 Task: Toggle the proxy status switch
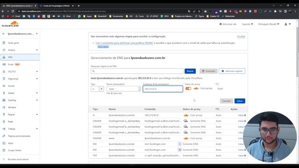[x=188, y=89]
